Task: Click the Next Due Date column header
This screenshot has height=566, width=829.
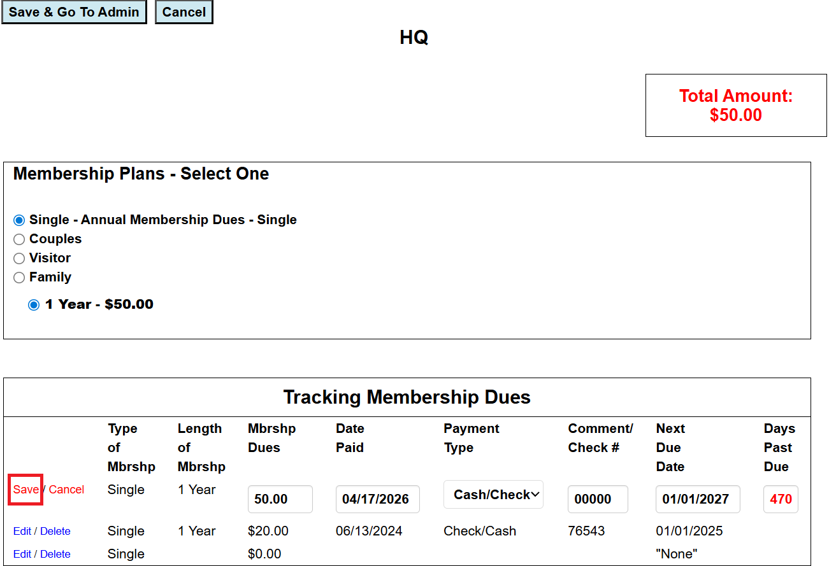Action: coord(670,448)
